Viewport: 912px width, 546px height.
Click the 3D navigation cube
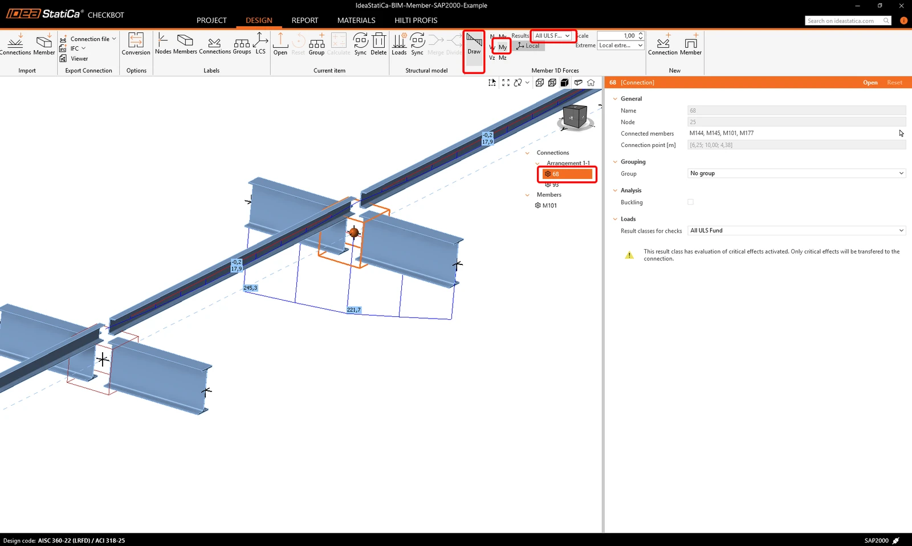575,117
